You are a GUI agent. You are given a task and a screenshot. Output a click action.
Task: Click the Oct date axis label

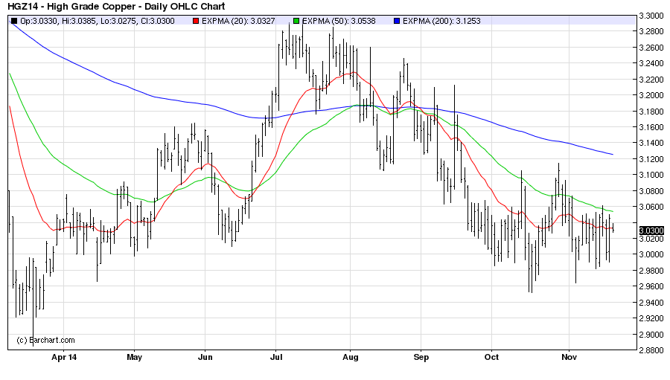491,358
